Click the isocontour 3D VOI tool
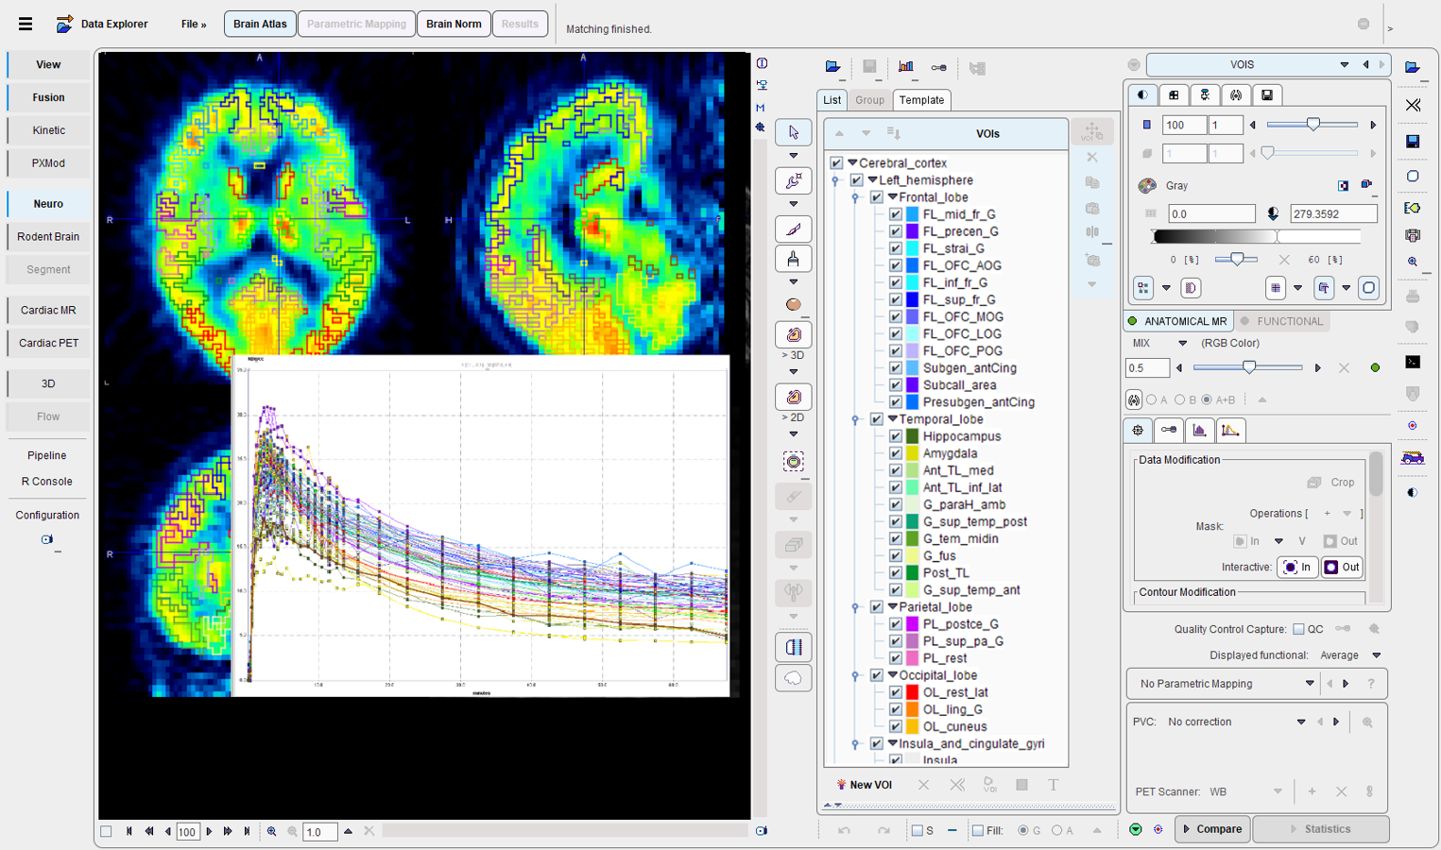This screenshot has height=850, width=1441. (793, 335)
